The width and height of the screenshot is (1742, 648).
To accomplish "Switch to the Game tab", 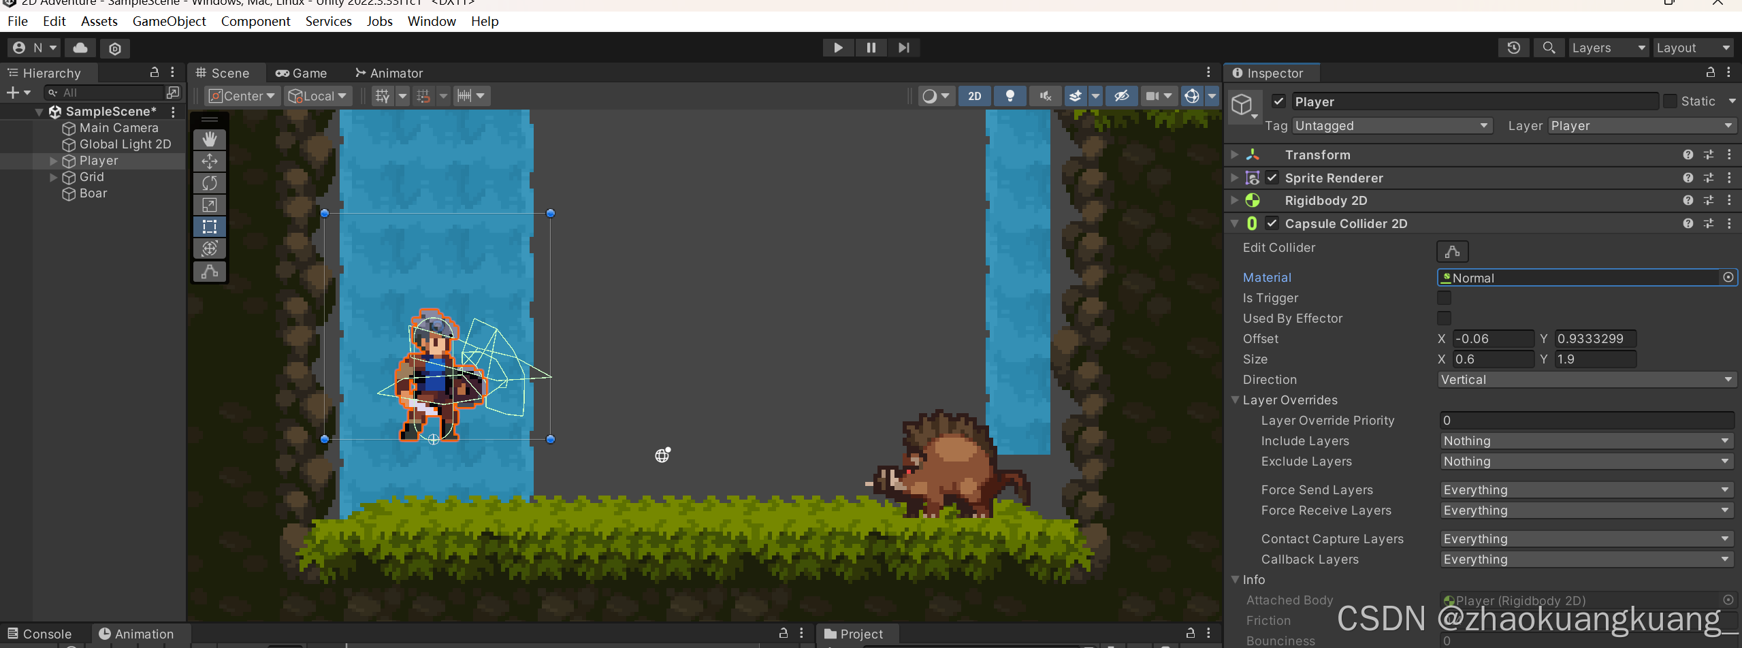I will click(301, 73).
